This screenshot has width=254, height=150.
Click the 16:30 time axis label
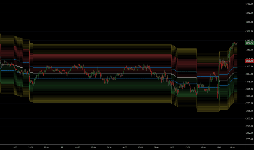point(232,148)
